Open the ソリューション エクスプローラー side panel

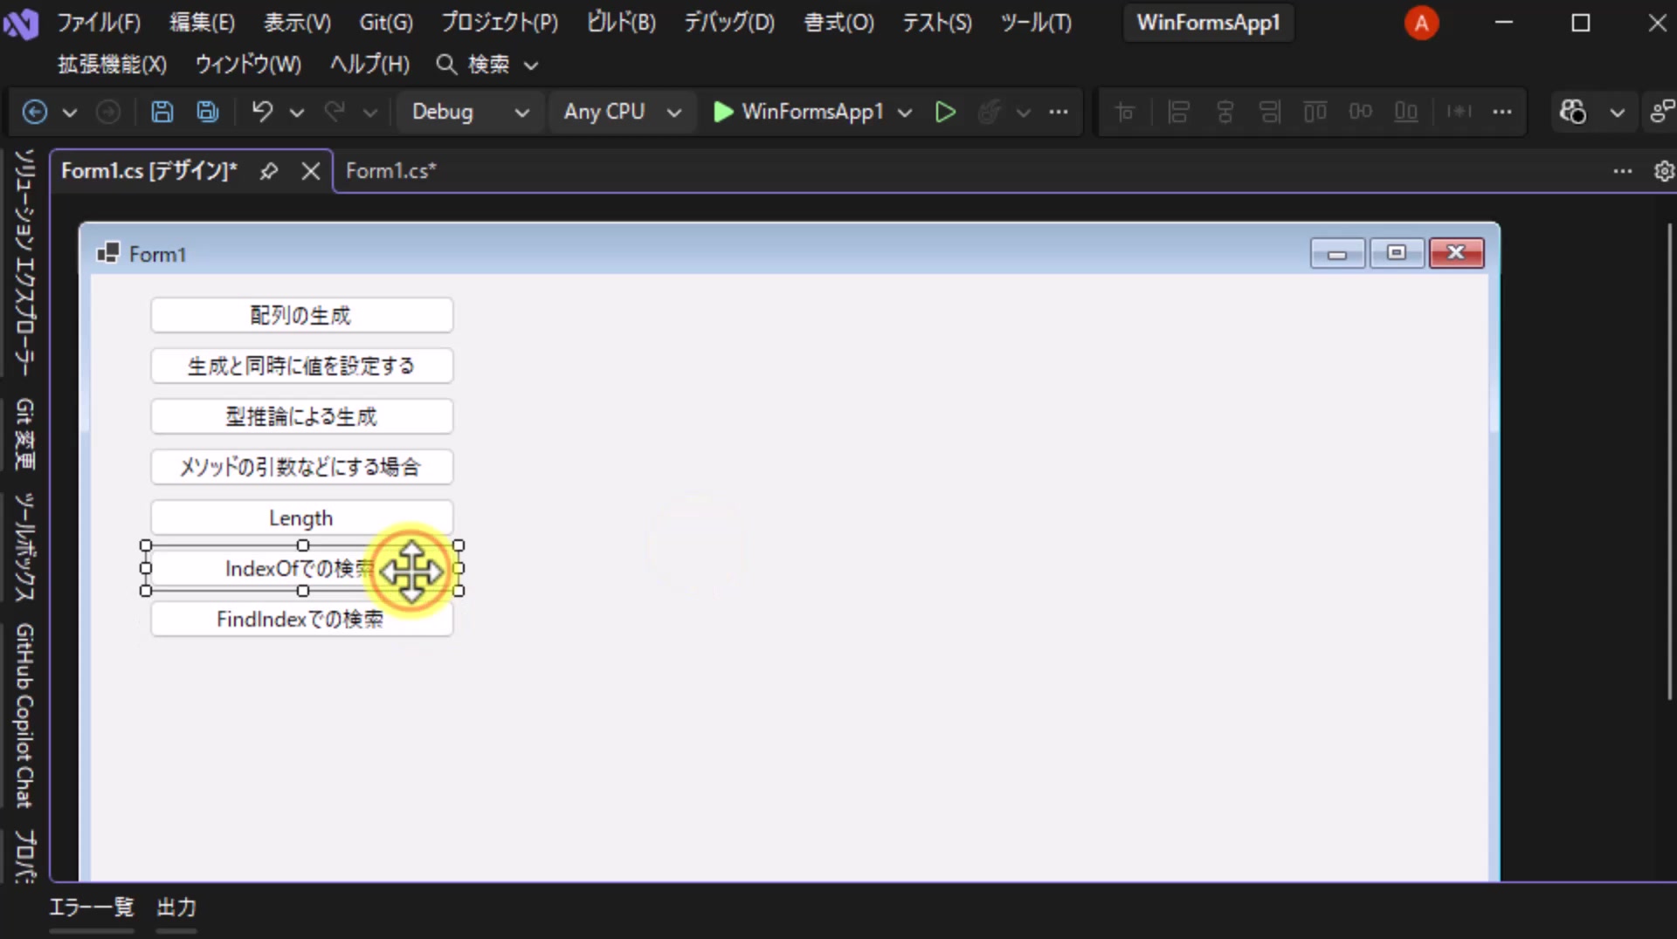24,262
